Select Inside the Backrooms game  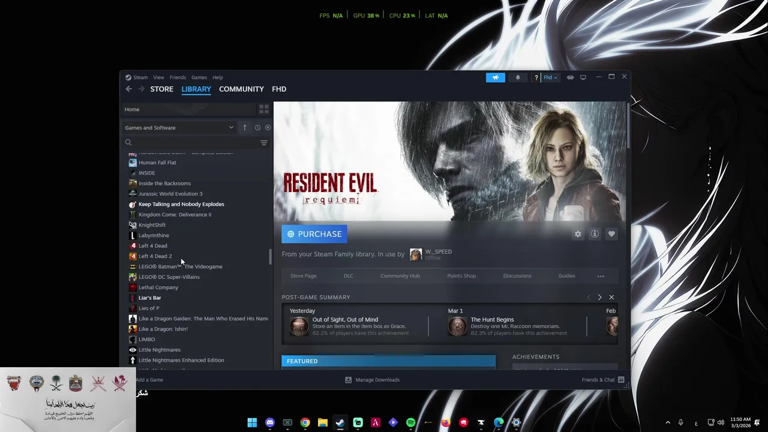164,184
